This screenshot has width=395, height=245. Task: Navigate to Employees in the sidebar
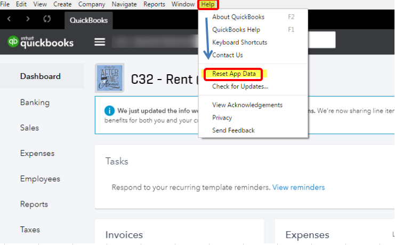coord(40,179)
